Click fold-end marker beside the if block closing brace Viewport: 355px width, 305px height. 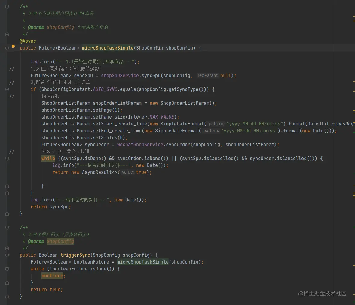pyautogui.click(x=7, y=193)
